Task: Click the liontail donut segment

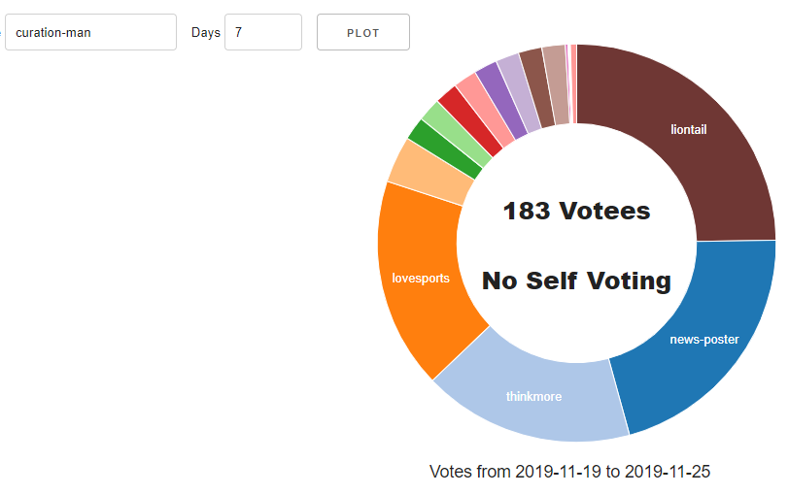Action: 688,129
